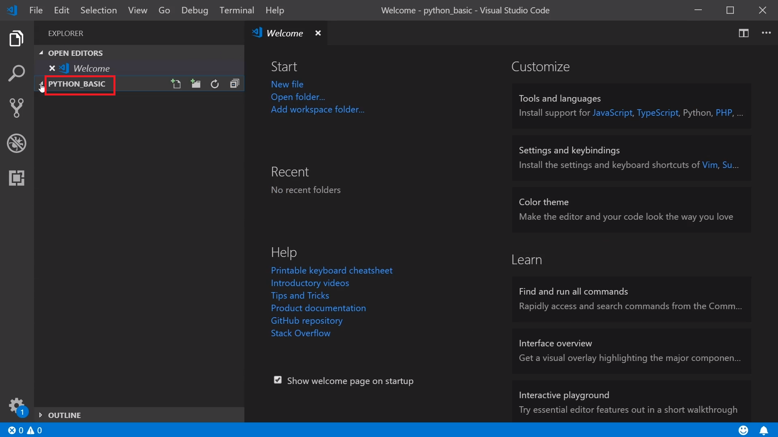Open the Printable keyboard cheatsheet link
The height and width of the screenshot is (437, 778).
click(x=331, y=270)
